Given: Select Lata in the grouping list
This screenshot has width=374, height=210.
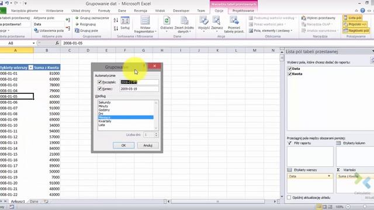Looking at the screenshot, I should point(126,125).
